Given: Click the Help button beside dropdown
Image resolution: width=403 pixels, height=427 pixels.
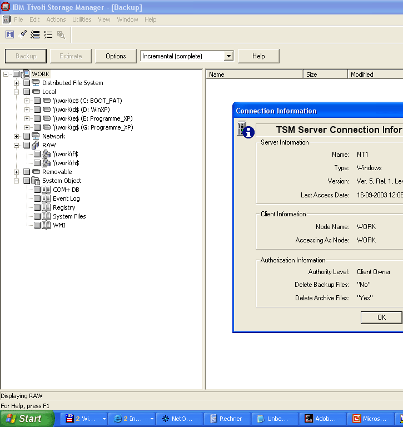Looking at the screenshot, I should [x=258, y=56].
